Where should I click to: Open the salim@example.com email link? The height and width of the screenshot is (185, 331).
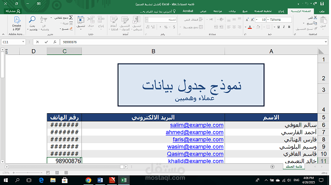point(197,125)
